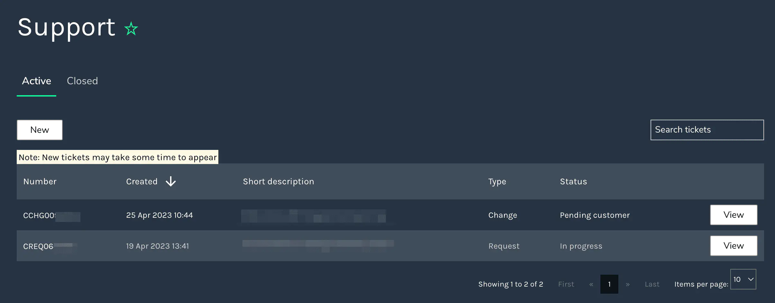Go to next page using » arrow
The image size is (775, 303).
(627, 284)
